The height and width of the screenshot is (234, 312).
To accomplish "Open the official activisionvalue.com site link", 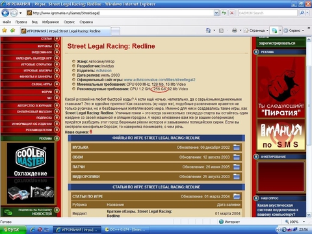I will [159, 80].
